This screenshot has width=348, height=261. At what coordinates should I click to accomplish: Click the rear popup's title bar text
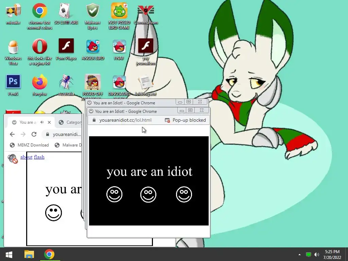pyautogui.click(x=124, y=103)
